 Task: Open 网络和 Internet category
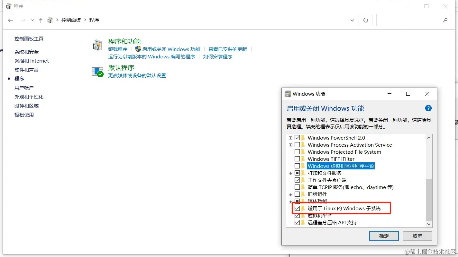32,61
